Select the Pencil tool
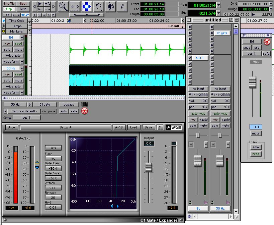The width and height of the screenshot is (274, 225). coord(123,6)
